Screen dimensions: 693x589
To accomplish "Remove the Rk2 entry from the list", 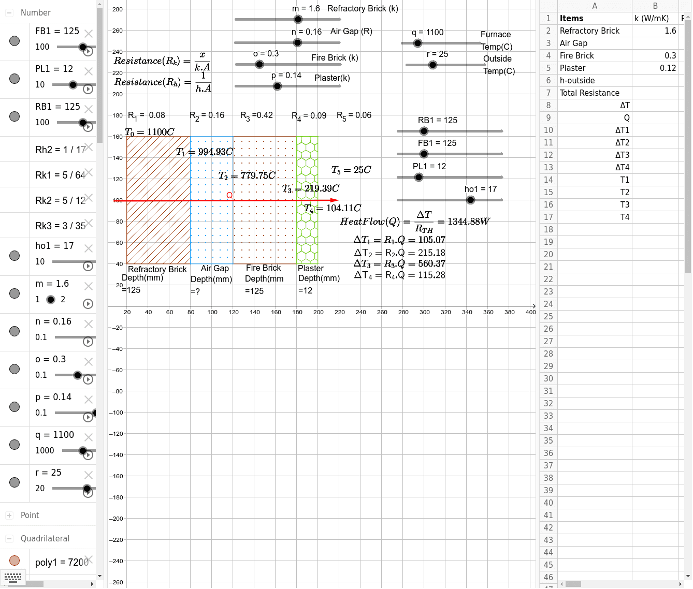I will [89, 198].
